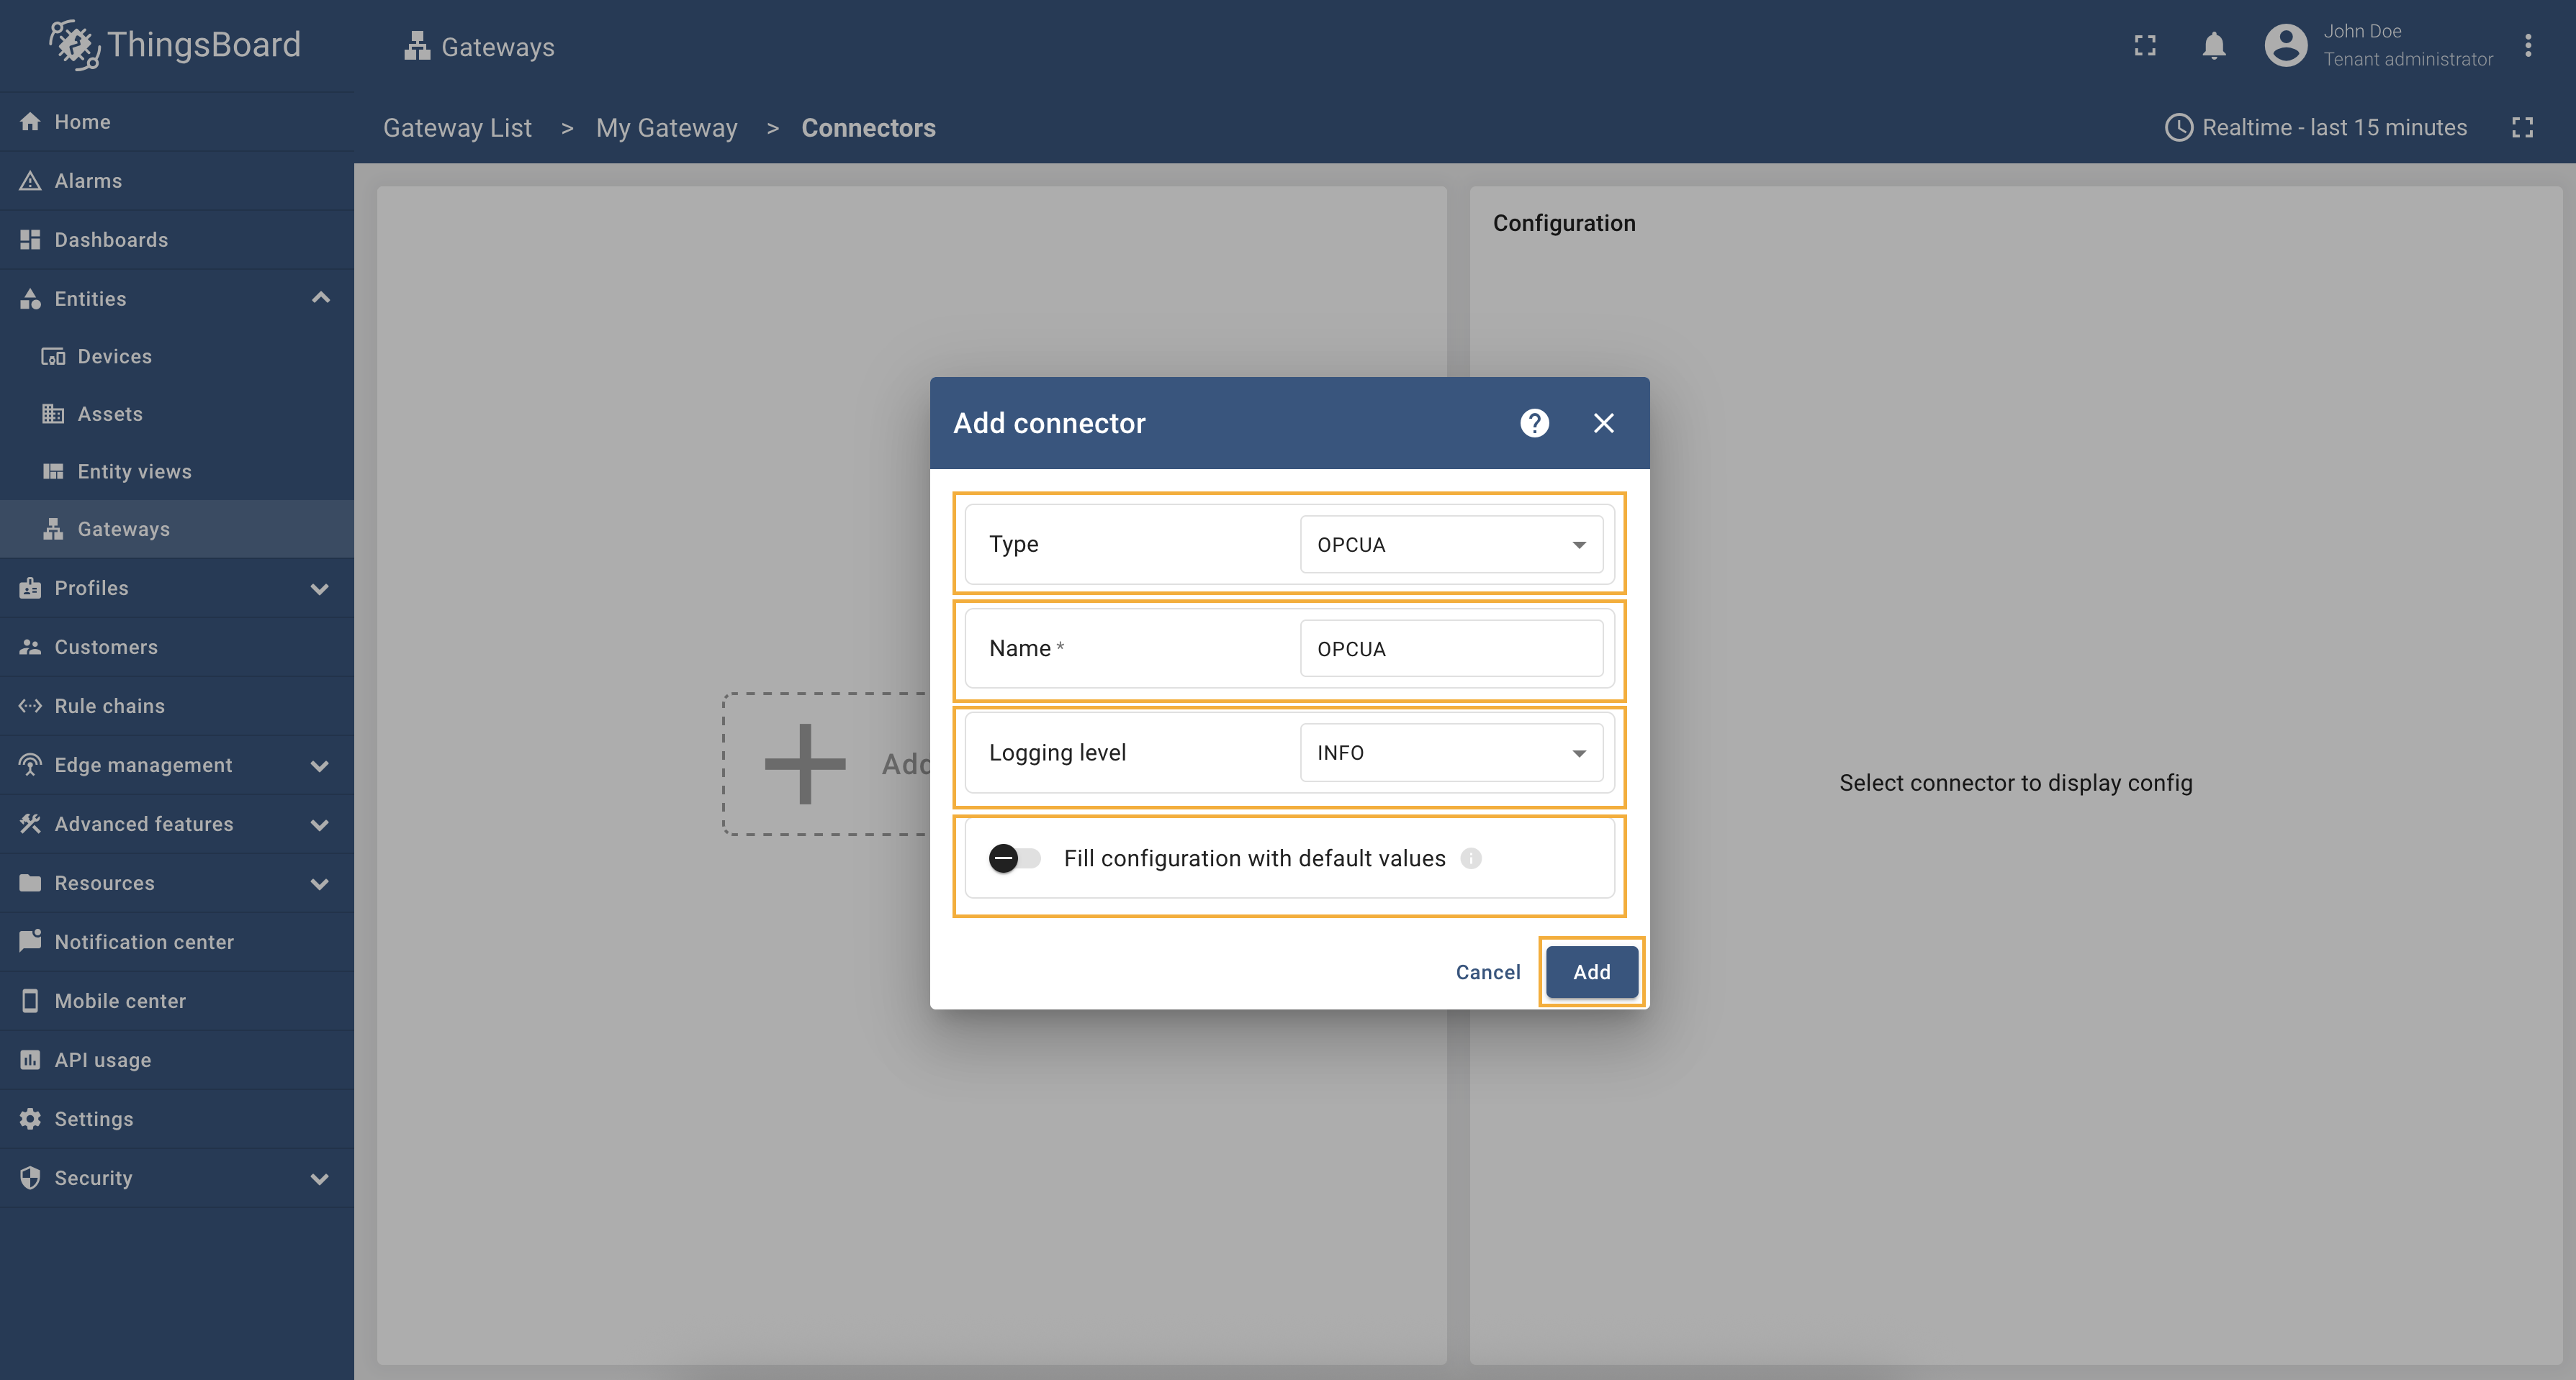Image resolution: width=2576 pixels, height=1380 pixels.
Task: Click the Realtime clock time window icon
Action: [2178, 128]
